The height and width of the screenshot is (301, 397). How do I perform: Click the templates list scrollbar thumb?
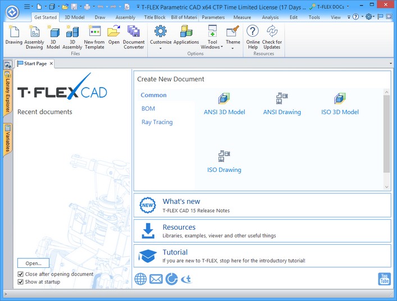386,134
